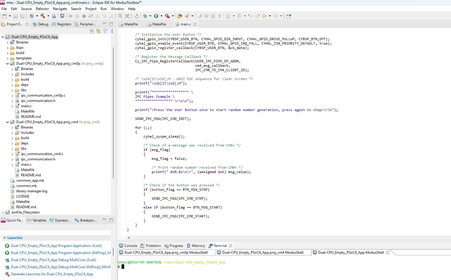Click Generate Launches for Dual-CPU_Empty_PSoC6_App
Viewport: 451px width, 280px height.
(52, 274)
